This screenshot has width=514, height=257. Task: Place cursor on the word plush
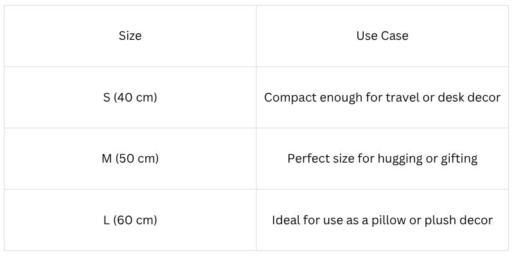pyautogui.click(x=440, y=220)
